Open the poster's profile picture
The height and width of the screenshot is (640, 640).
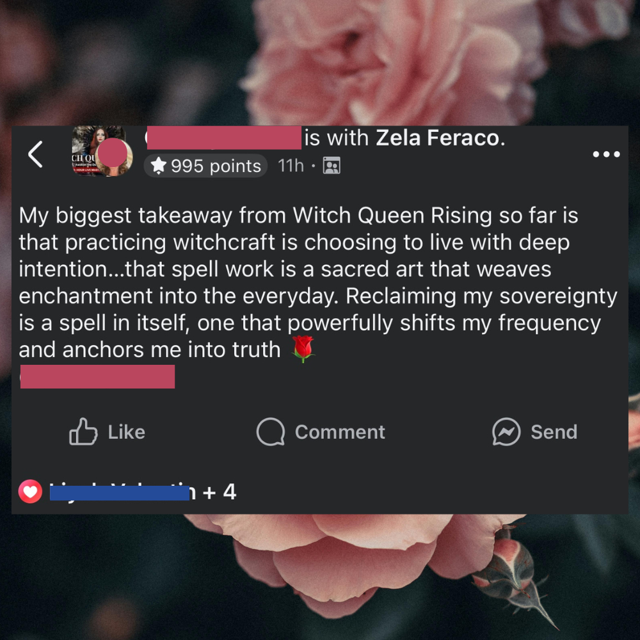click(102, 151)
